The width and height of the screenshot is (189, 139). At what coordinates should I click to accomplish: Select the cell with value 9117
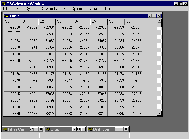(x=30, y=108)
